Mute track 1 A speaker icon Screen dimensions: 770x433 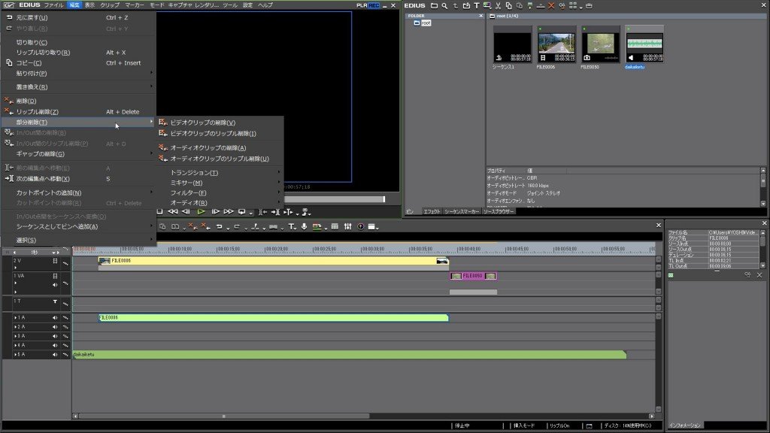point(55,318)
